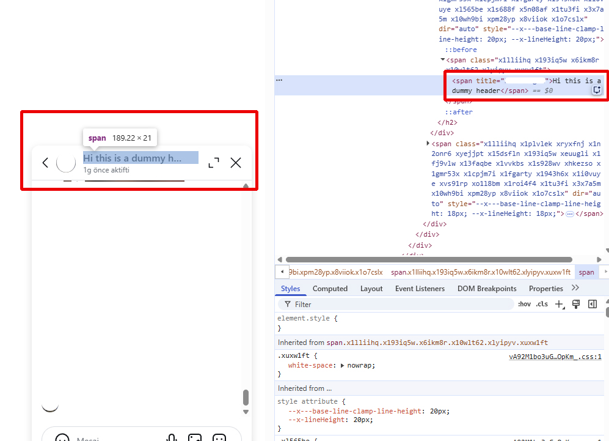Attach a photo using the image icon
Viewport: 609px width, 441px height.
195,438
